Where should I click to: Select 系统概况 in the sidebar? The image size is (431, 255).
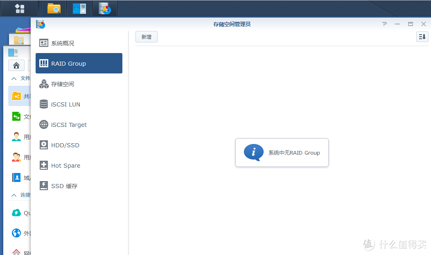[x=79, y=43]
